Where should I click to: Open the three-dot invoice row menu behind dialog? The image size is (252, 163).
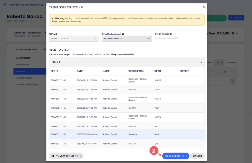[x=233, y=81]
